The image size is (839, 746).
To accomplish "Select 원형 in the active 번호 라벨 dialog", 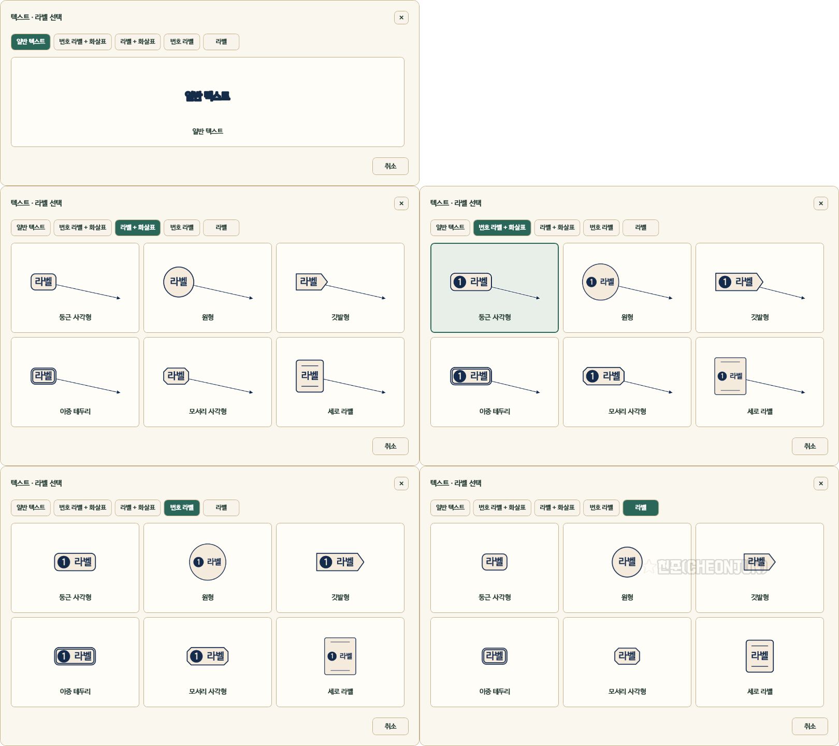I will point(208,568).
